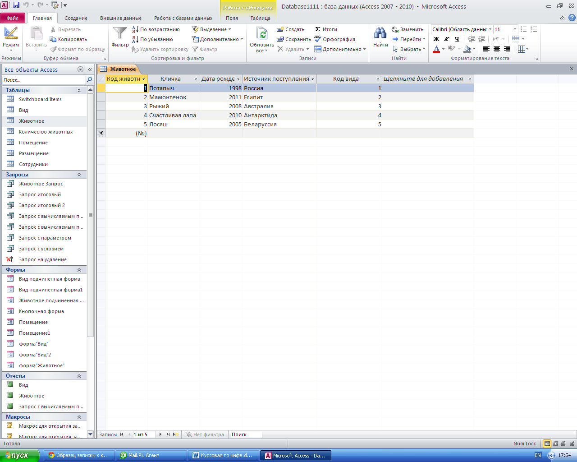This screenshot has width=577, height=462.
Task: Click the Фильтр funnel icon
Action: coord(120,34)
